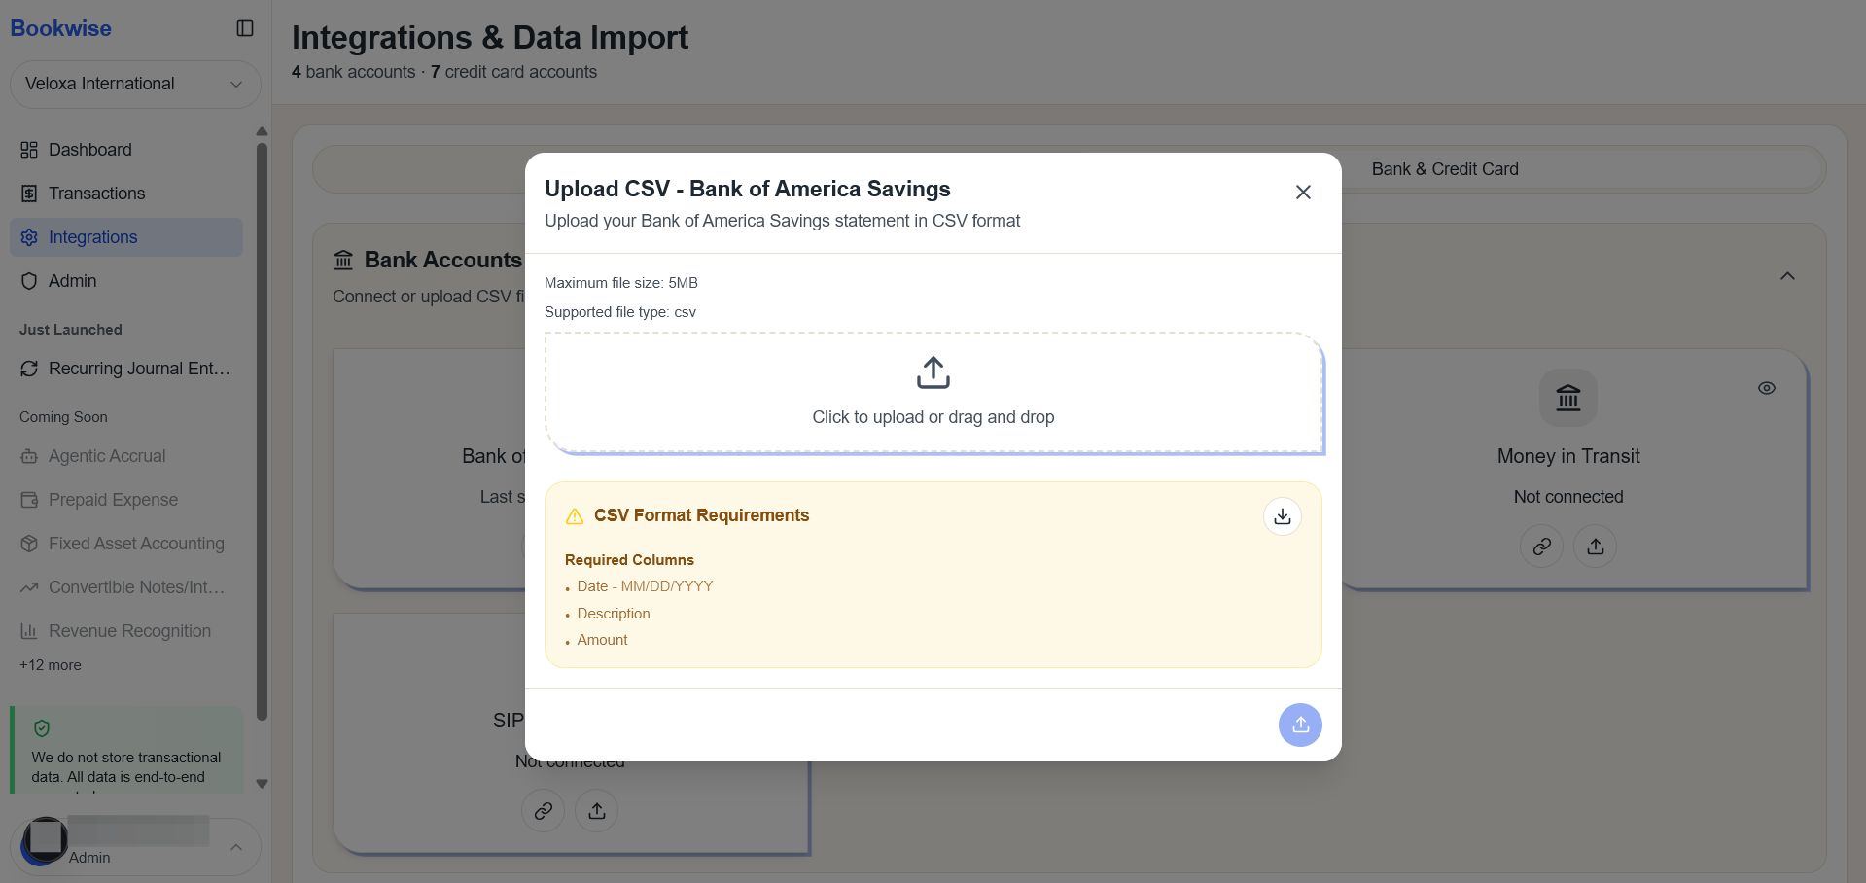Screen dimensions: 1866x883
Task: Click the +12 more link
Action: (x=51, y=665)
